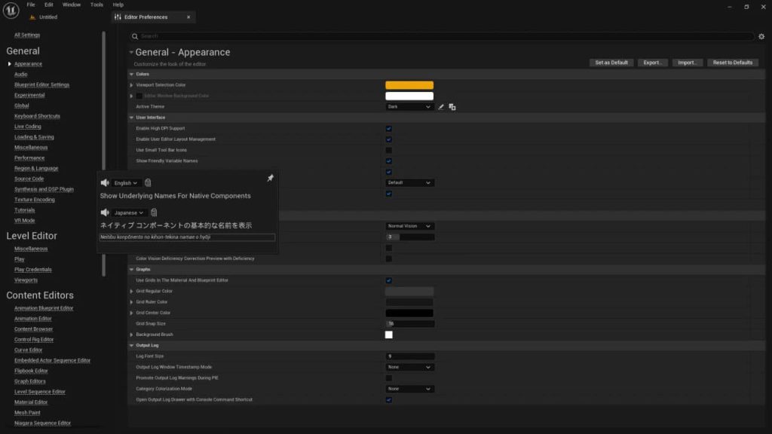Copy English text with clipboard icon

[x=148, y=182]
